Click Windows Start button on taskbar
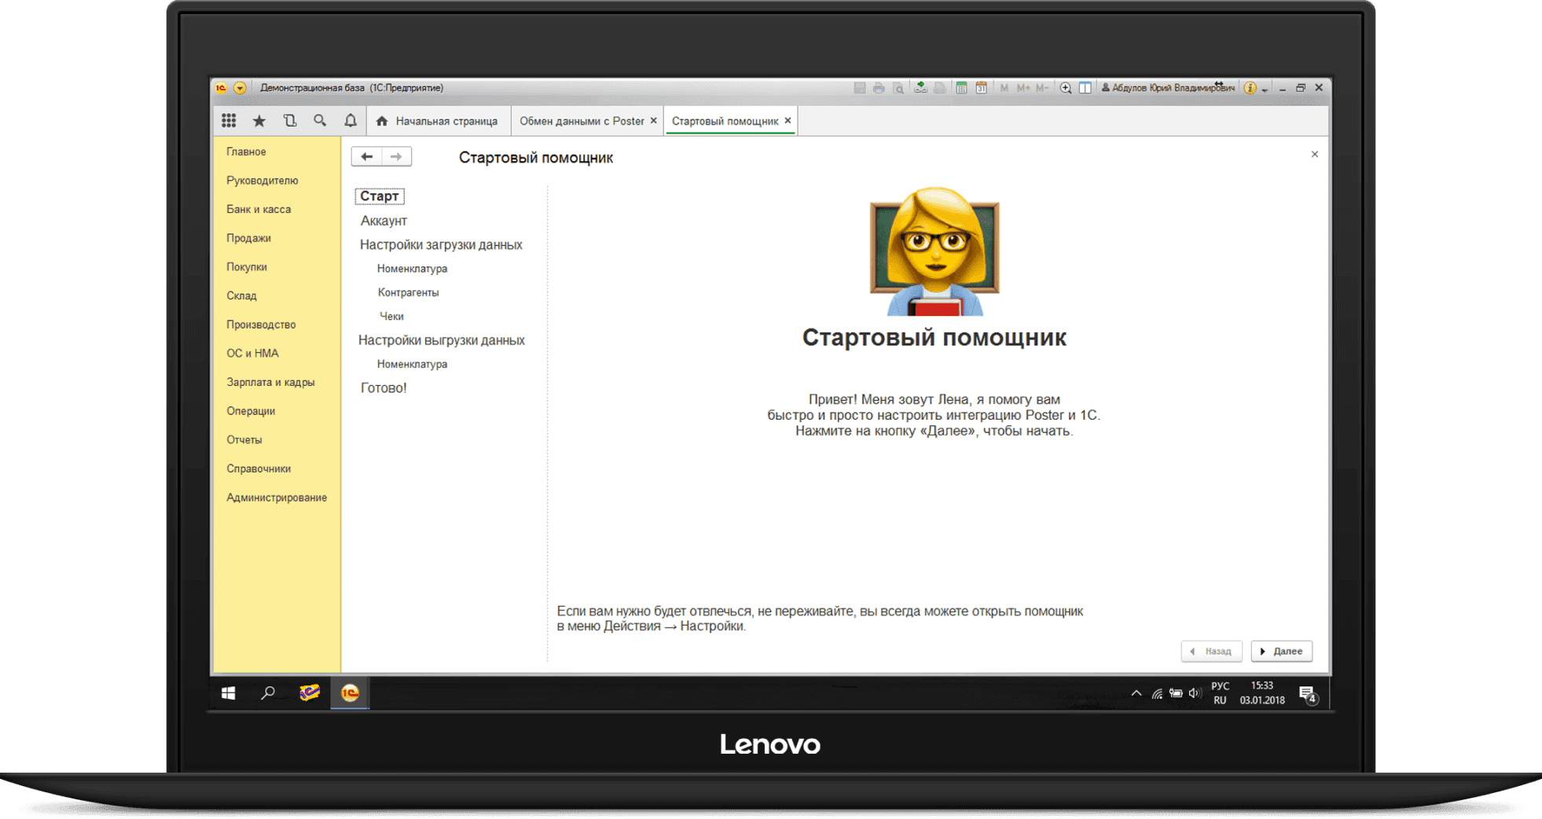1542x819 pixels. coord(229,692)
